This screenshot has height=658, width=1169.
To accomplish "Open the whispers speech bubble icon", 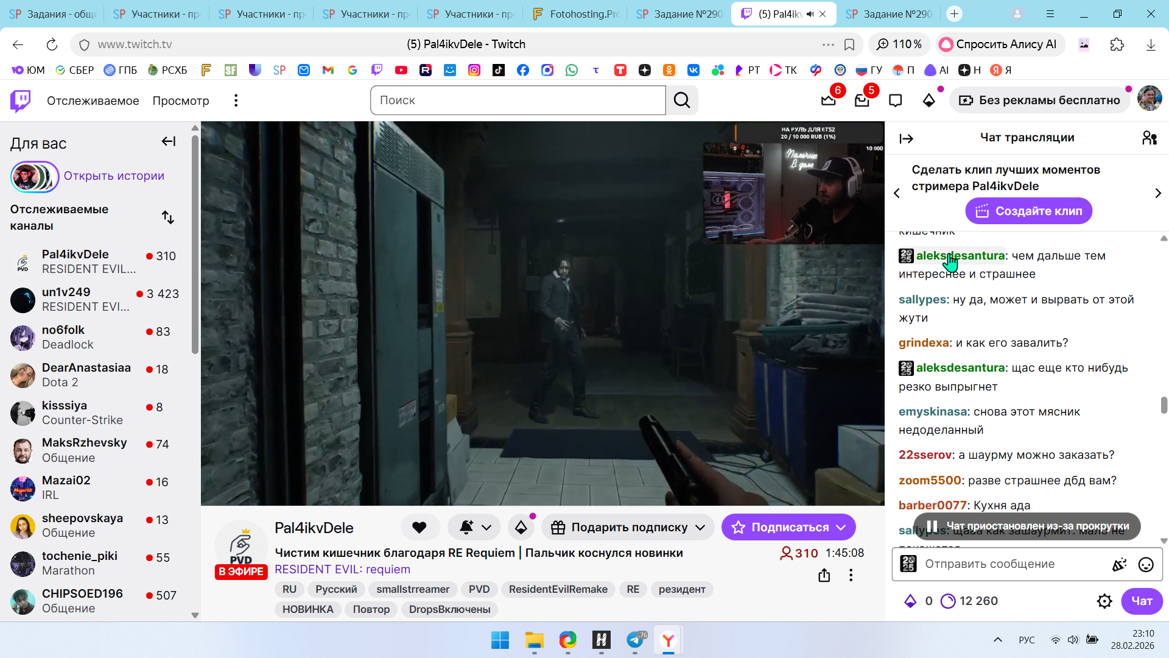I will pos(896,101).
